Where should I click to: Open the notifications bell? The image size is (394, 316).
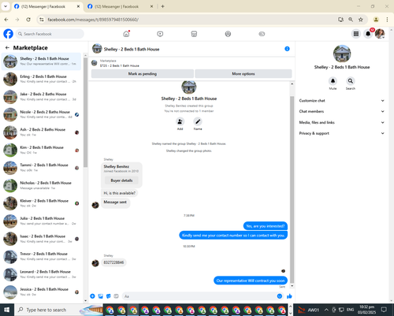click(368, 34)
